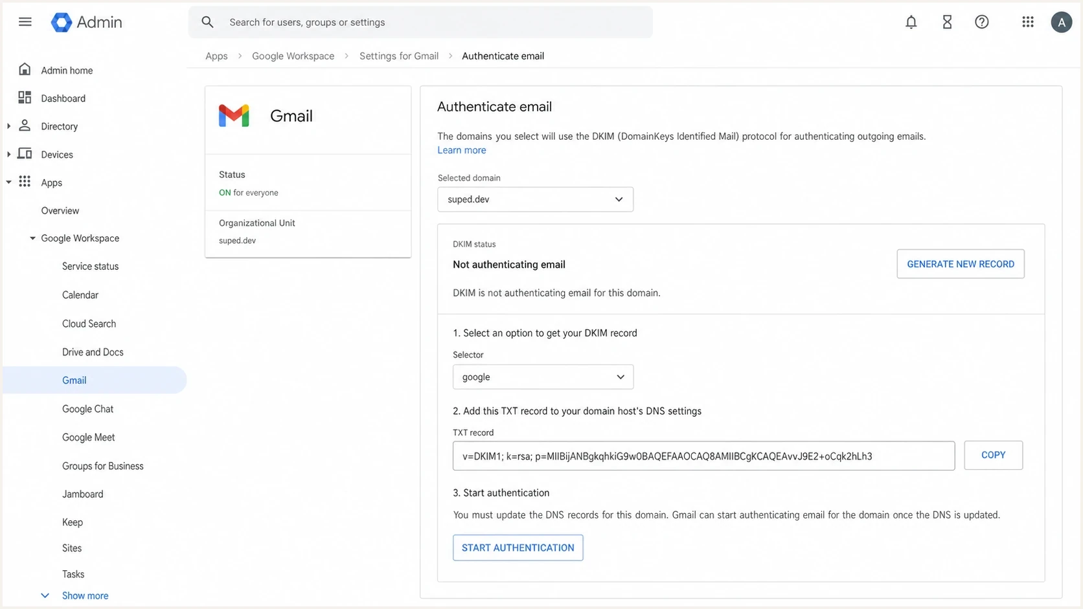Open the notifications bell
Image resolution: width=1083 pixels, height=609 pixels.
tap(911, 22)
